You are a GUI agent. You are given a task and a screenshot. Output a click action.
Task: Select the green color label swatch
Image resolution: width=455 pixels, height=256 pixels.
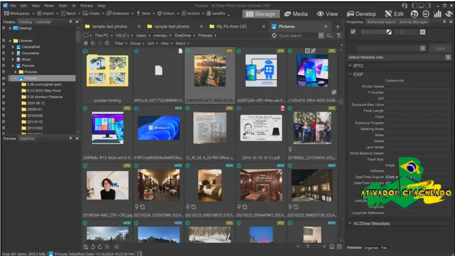[407, 32]
